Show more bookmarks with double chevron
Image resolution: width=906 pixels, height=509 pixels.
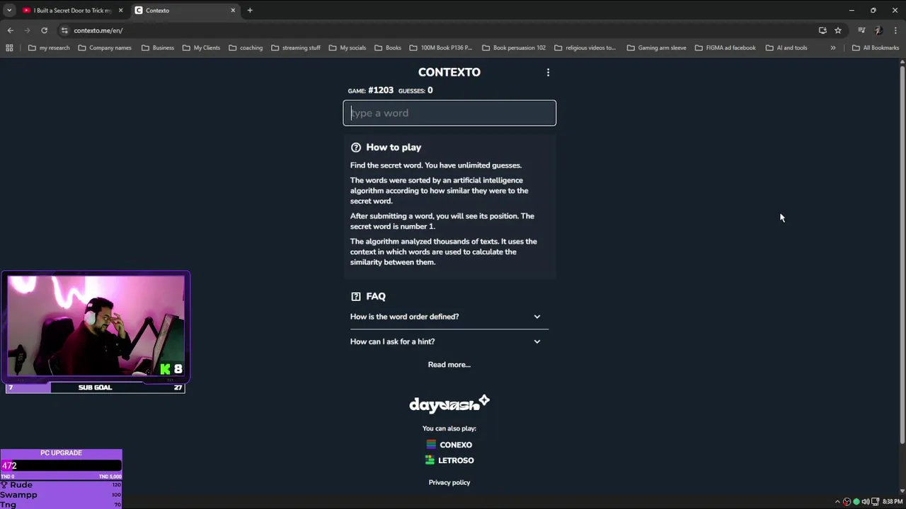pyautogui.click(x=833, y=48)
